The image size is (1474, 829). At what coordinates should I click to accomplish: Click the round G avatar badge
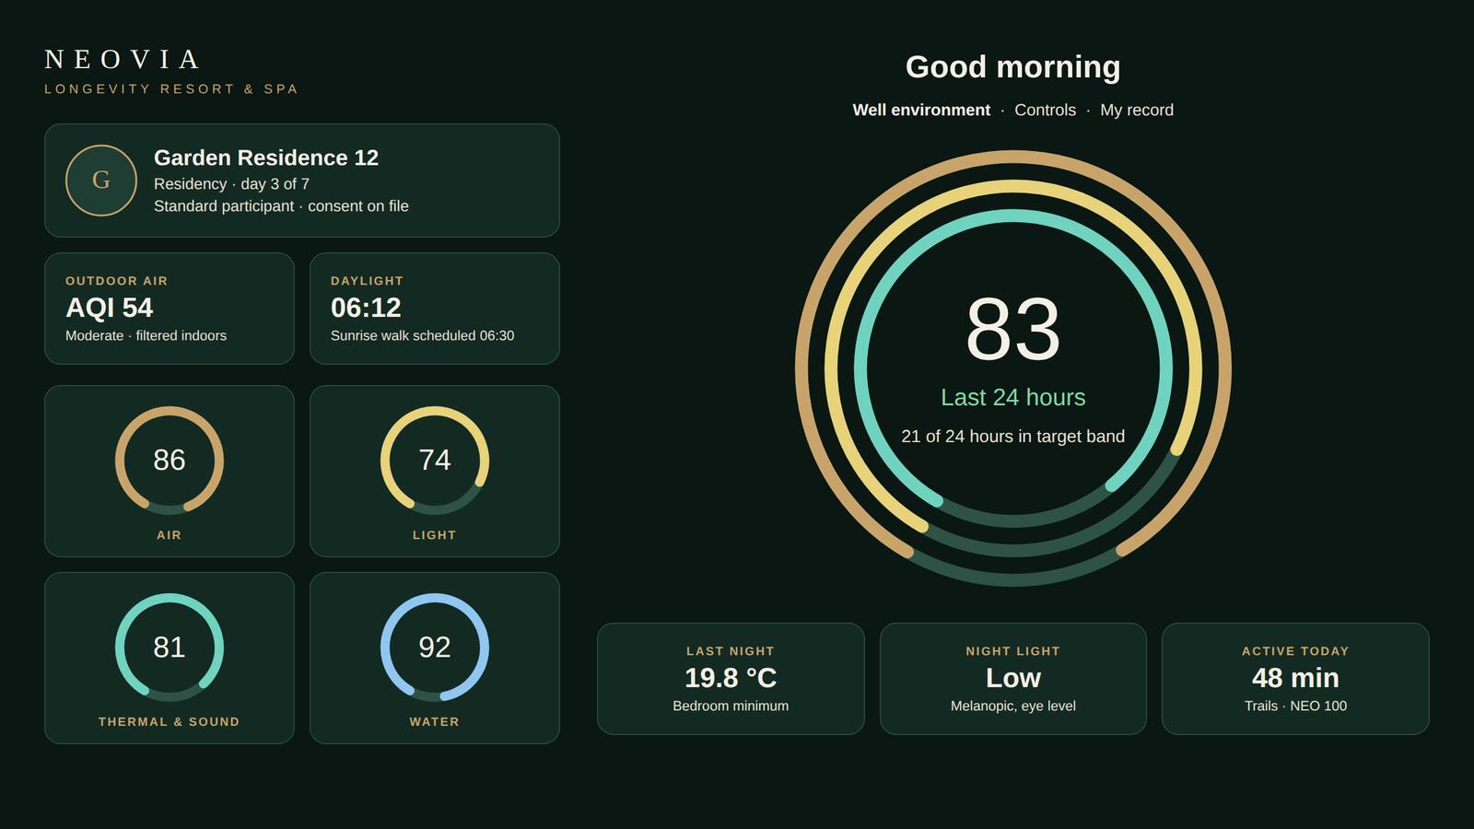coord(101,181)
